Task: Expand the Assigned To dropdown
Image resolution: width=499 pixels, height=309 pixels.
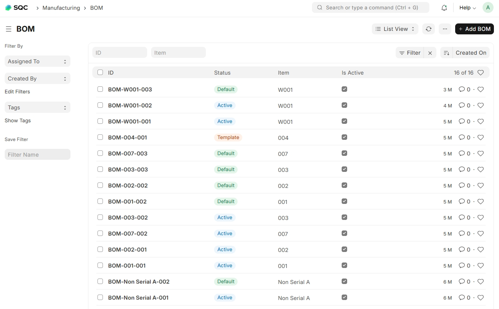Action: [37, 61]
